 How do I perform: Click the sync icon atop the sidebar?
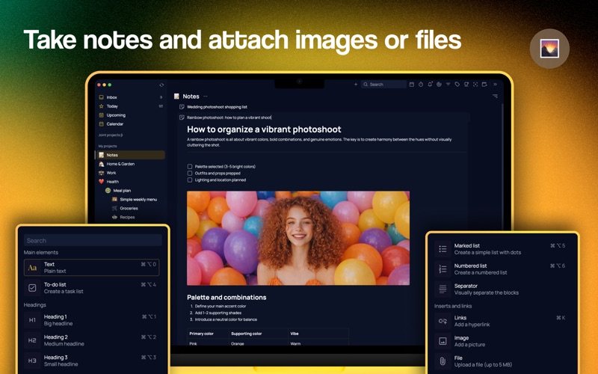pos(161,85)
